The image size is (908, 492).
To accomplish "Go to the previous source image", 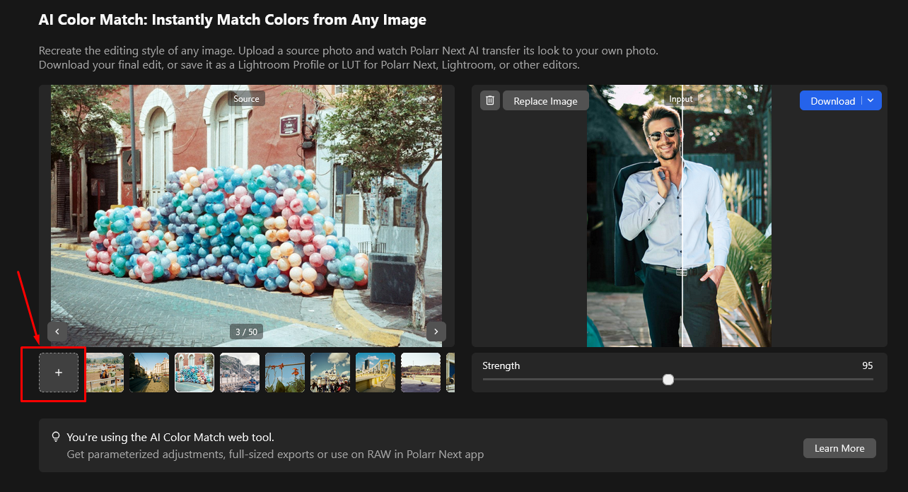I will (57, 331).
